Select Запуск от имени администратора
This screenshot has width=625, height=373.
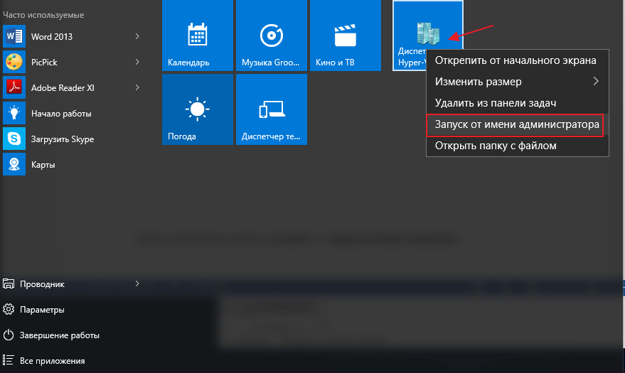point(516,124)
